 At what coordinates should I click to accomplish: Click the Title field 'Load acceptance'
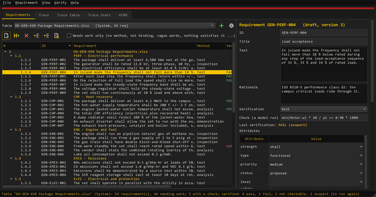324,42
